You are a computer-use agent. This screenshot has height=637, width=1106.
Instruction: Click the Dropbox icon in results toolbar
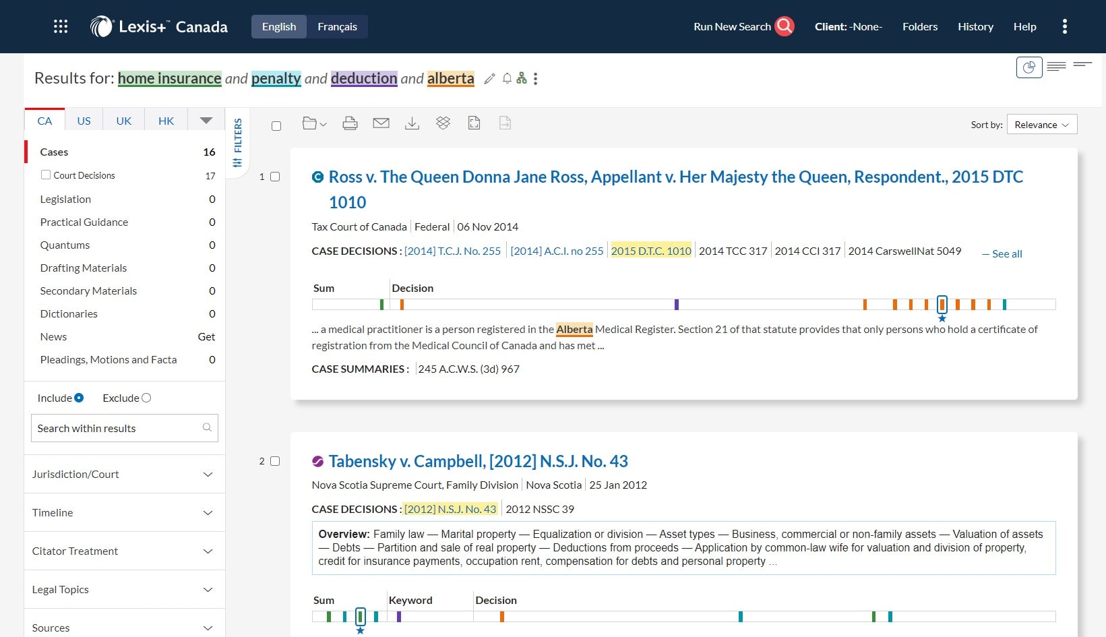443,123
